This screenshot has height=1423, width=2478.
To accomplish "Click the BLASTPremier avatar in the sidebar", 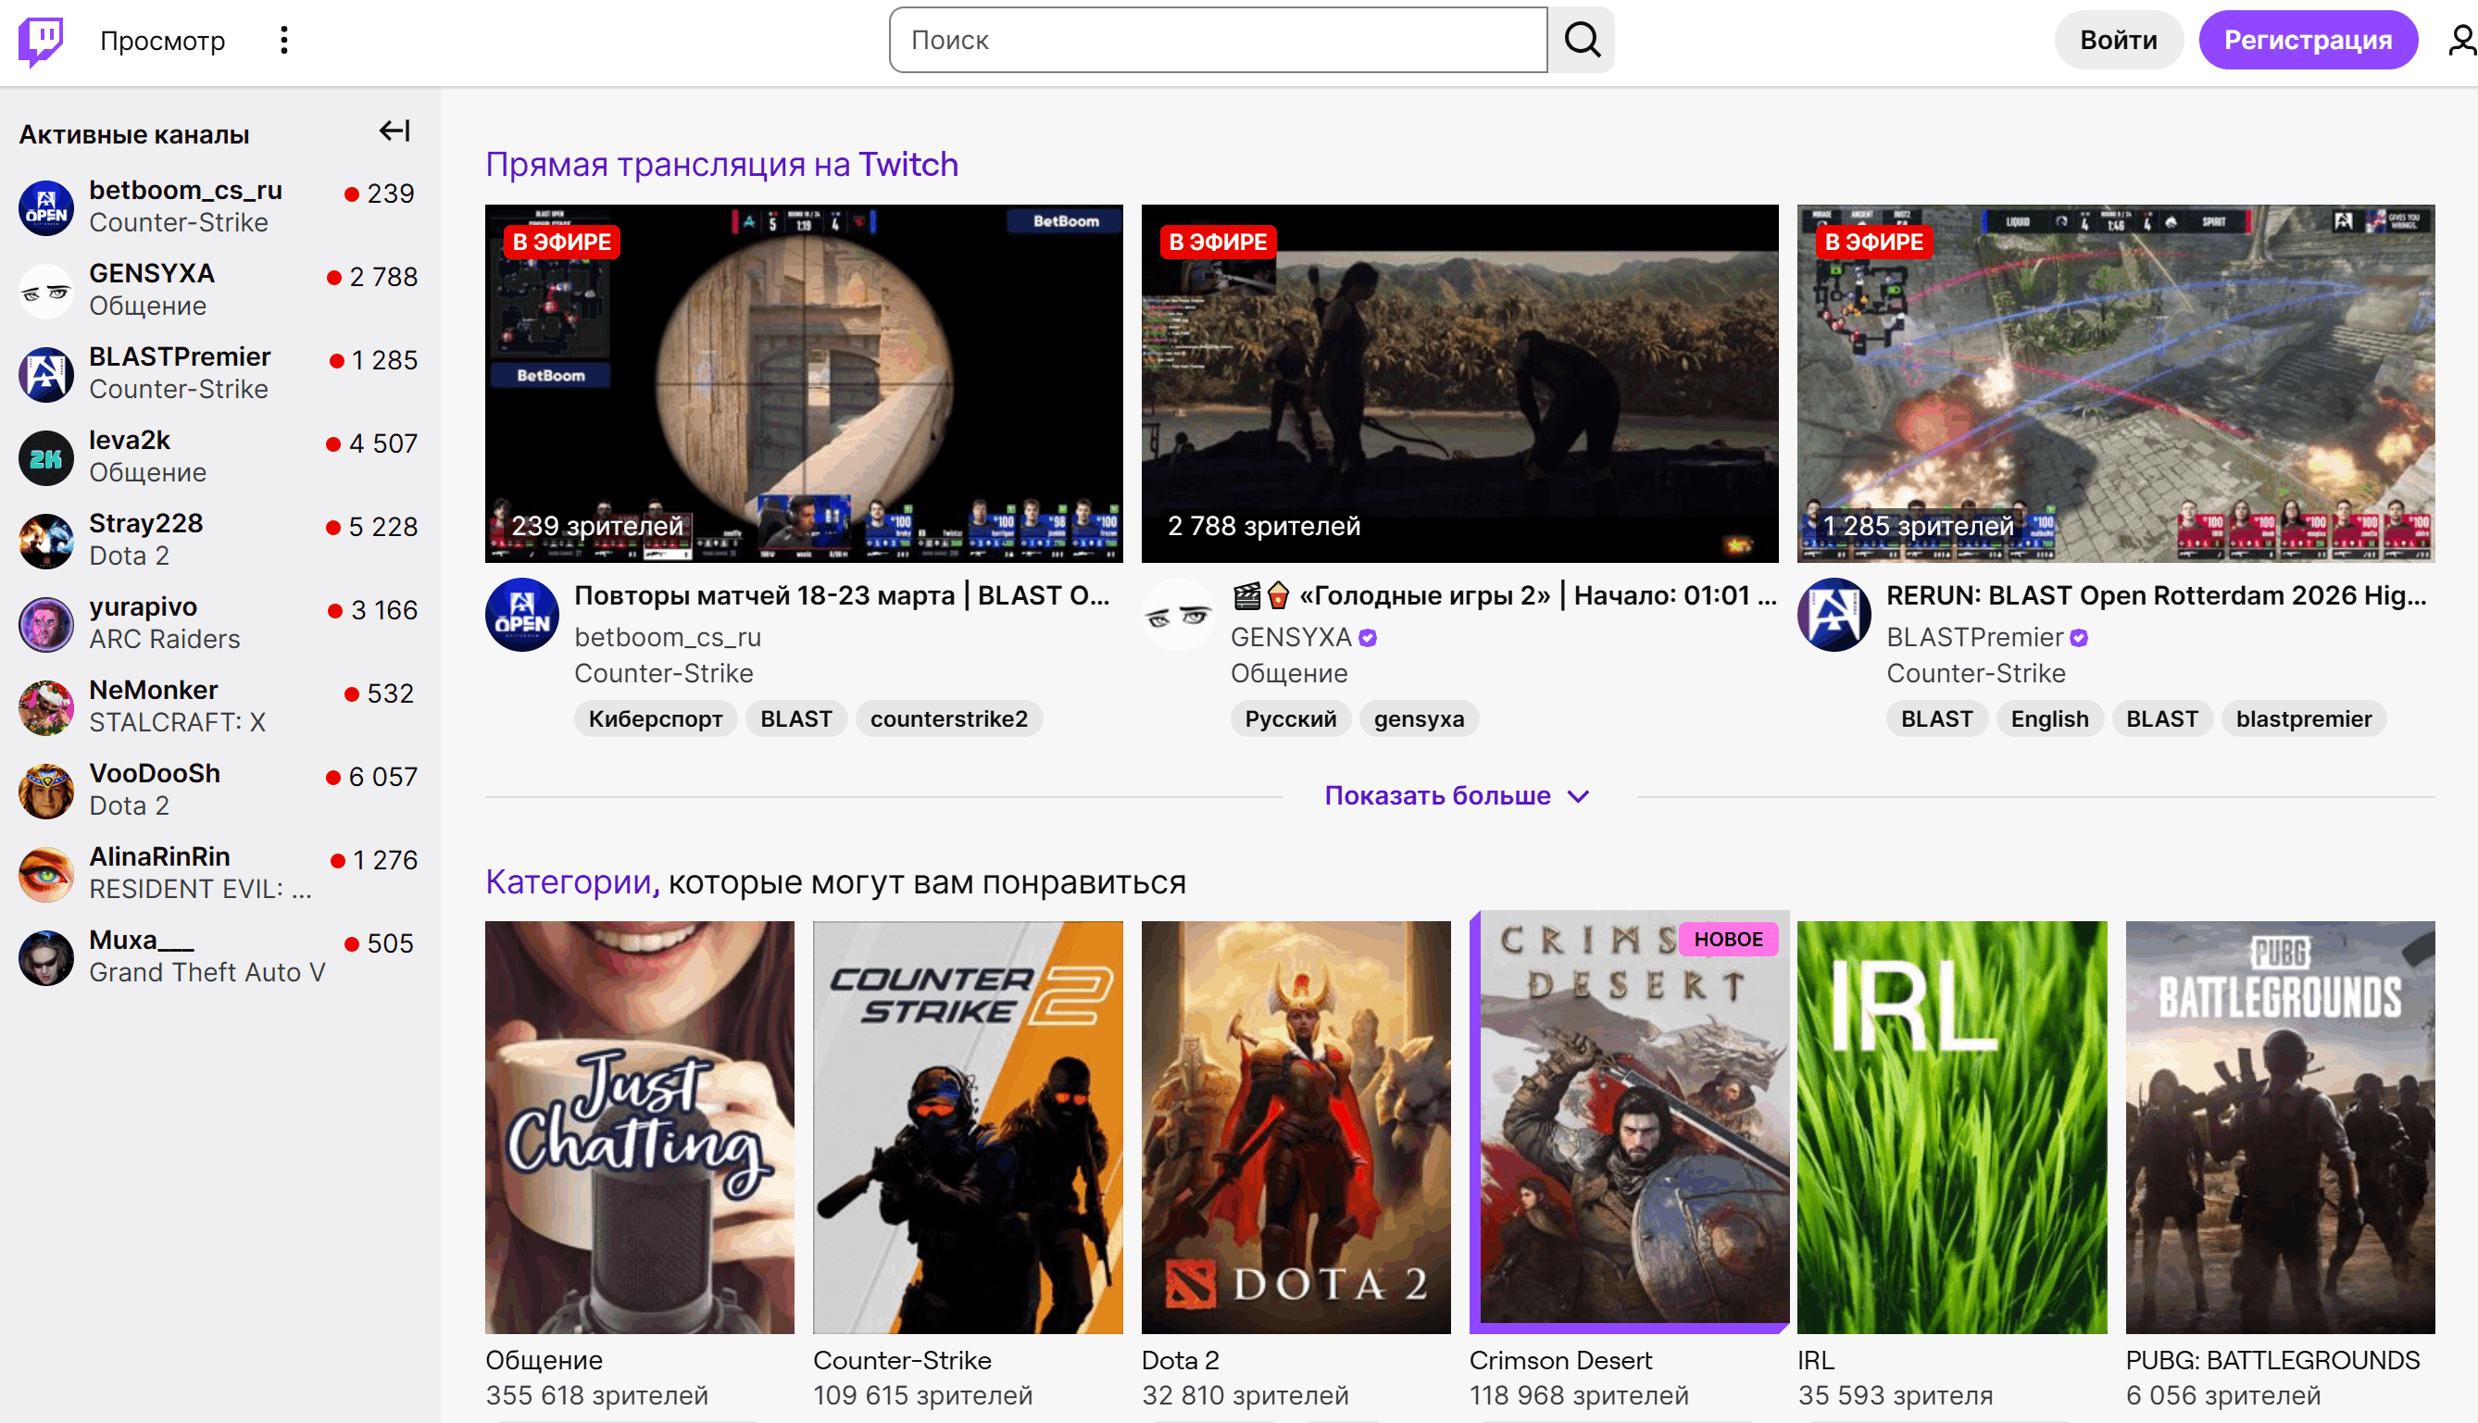I will [x=45, y=373].
